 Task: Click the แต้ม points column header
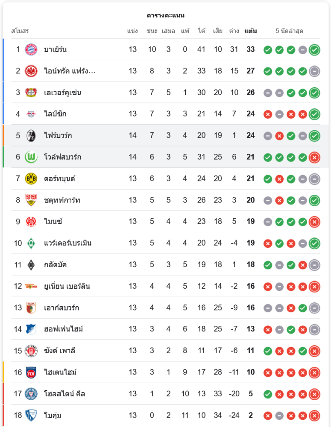(251, 31)
